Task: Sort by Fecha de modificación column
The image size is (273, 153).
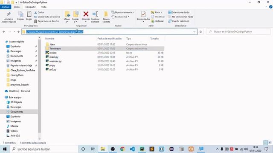Action: [x=109, y=39]
